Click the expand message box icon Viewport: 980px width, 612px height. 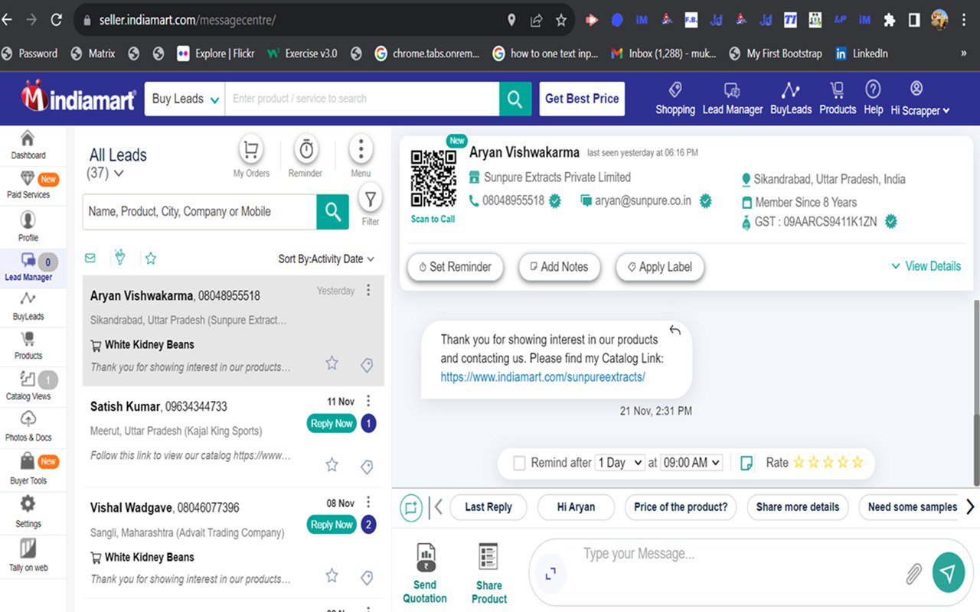click(x=550, y=573)
